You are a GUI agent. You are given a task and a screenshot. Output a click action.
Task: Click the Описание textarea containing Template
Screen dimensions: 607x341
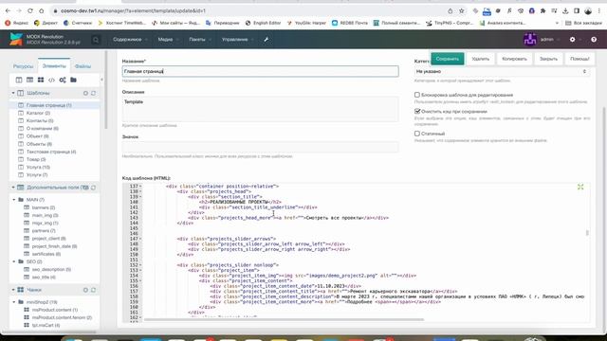coord(260,109)
